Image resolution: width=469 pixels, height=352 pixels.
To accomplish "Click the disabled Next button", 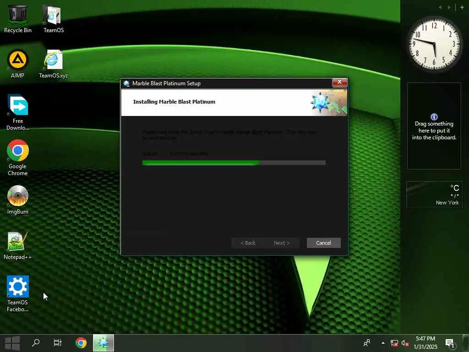I will pos(282,243).
